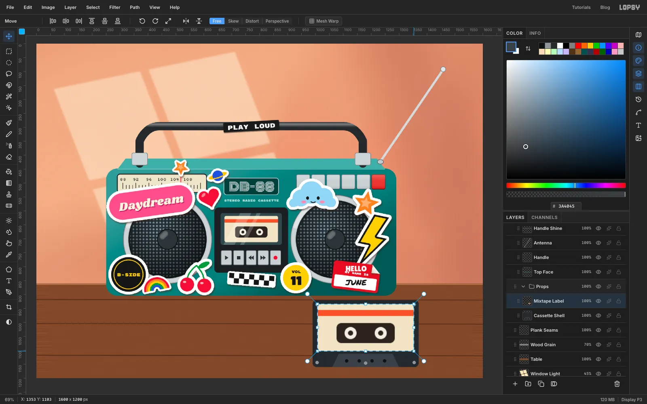Choose the lasso selection tool
Viewport: 647px width, 404px height.
tap(9, 74)
